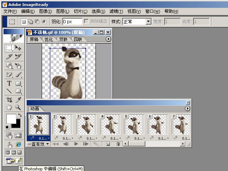The height and width of the screenshot is (171, 228).
Task: Click the 羽化 feather input field
Action: (72, 22)
